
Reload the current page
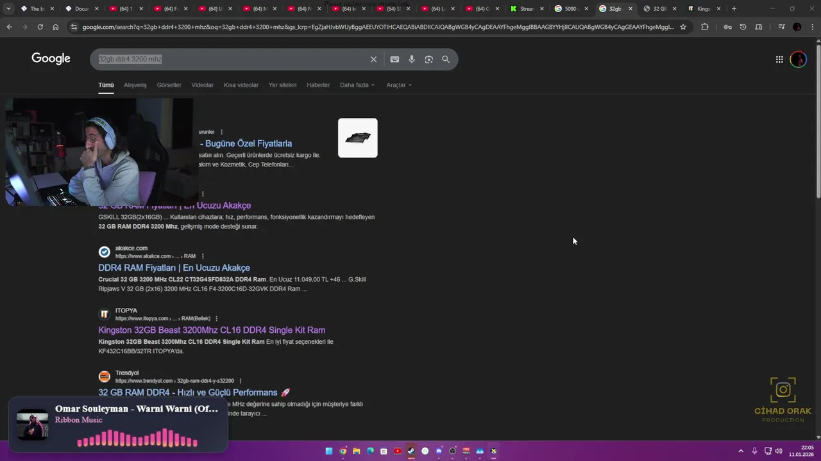pyautogui.click(x=40, y=27)
